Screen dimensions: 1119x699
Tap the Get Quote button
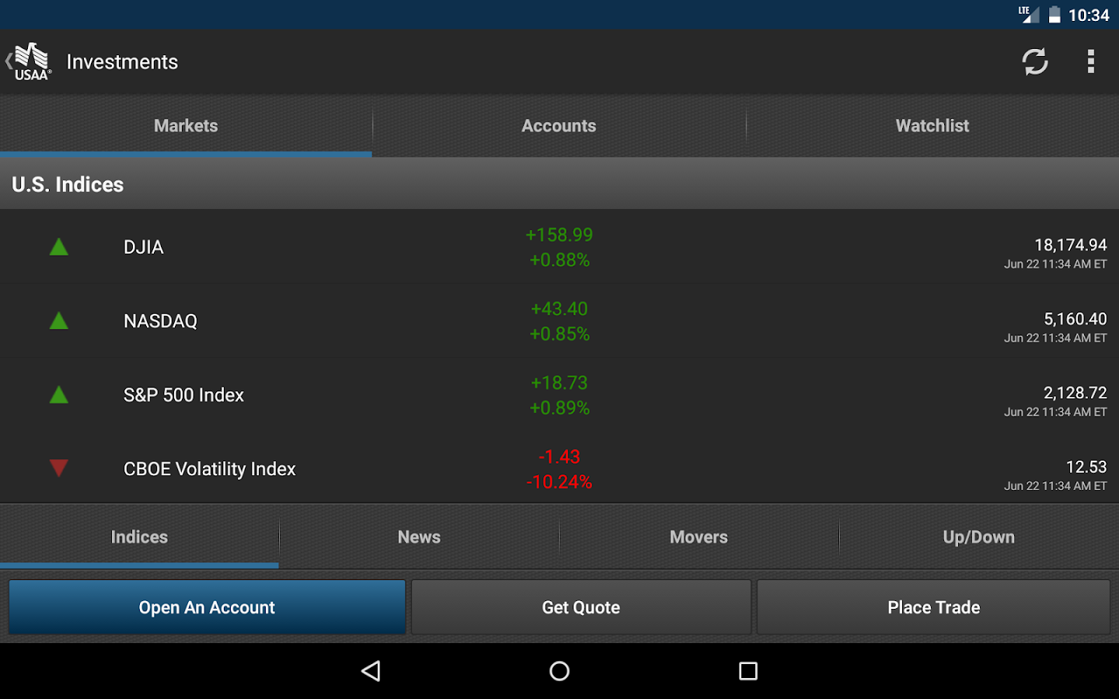pyautogui.click(x=581, y=607)
